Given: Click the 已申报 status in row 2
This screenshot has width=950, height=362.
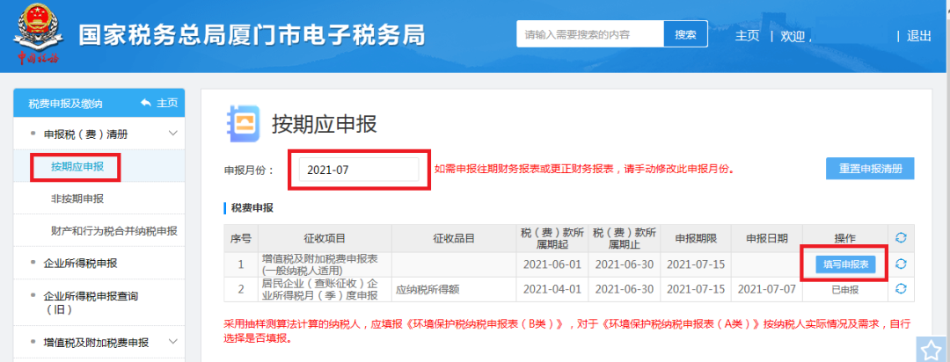Looking at the screenshot, I should (x=845, y=289).
